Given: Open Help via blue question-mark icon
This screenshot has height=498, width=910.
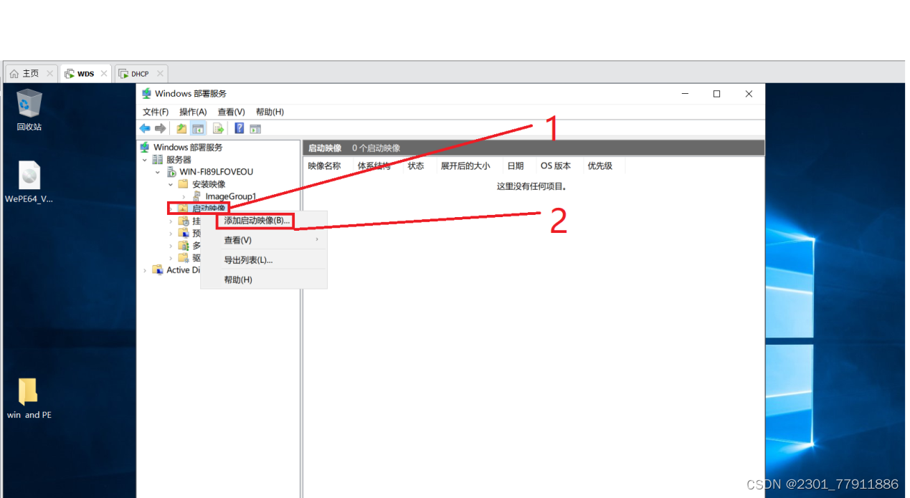Looking at the screenshot, I should (240, 129).
